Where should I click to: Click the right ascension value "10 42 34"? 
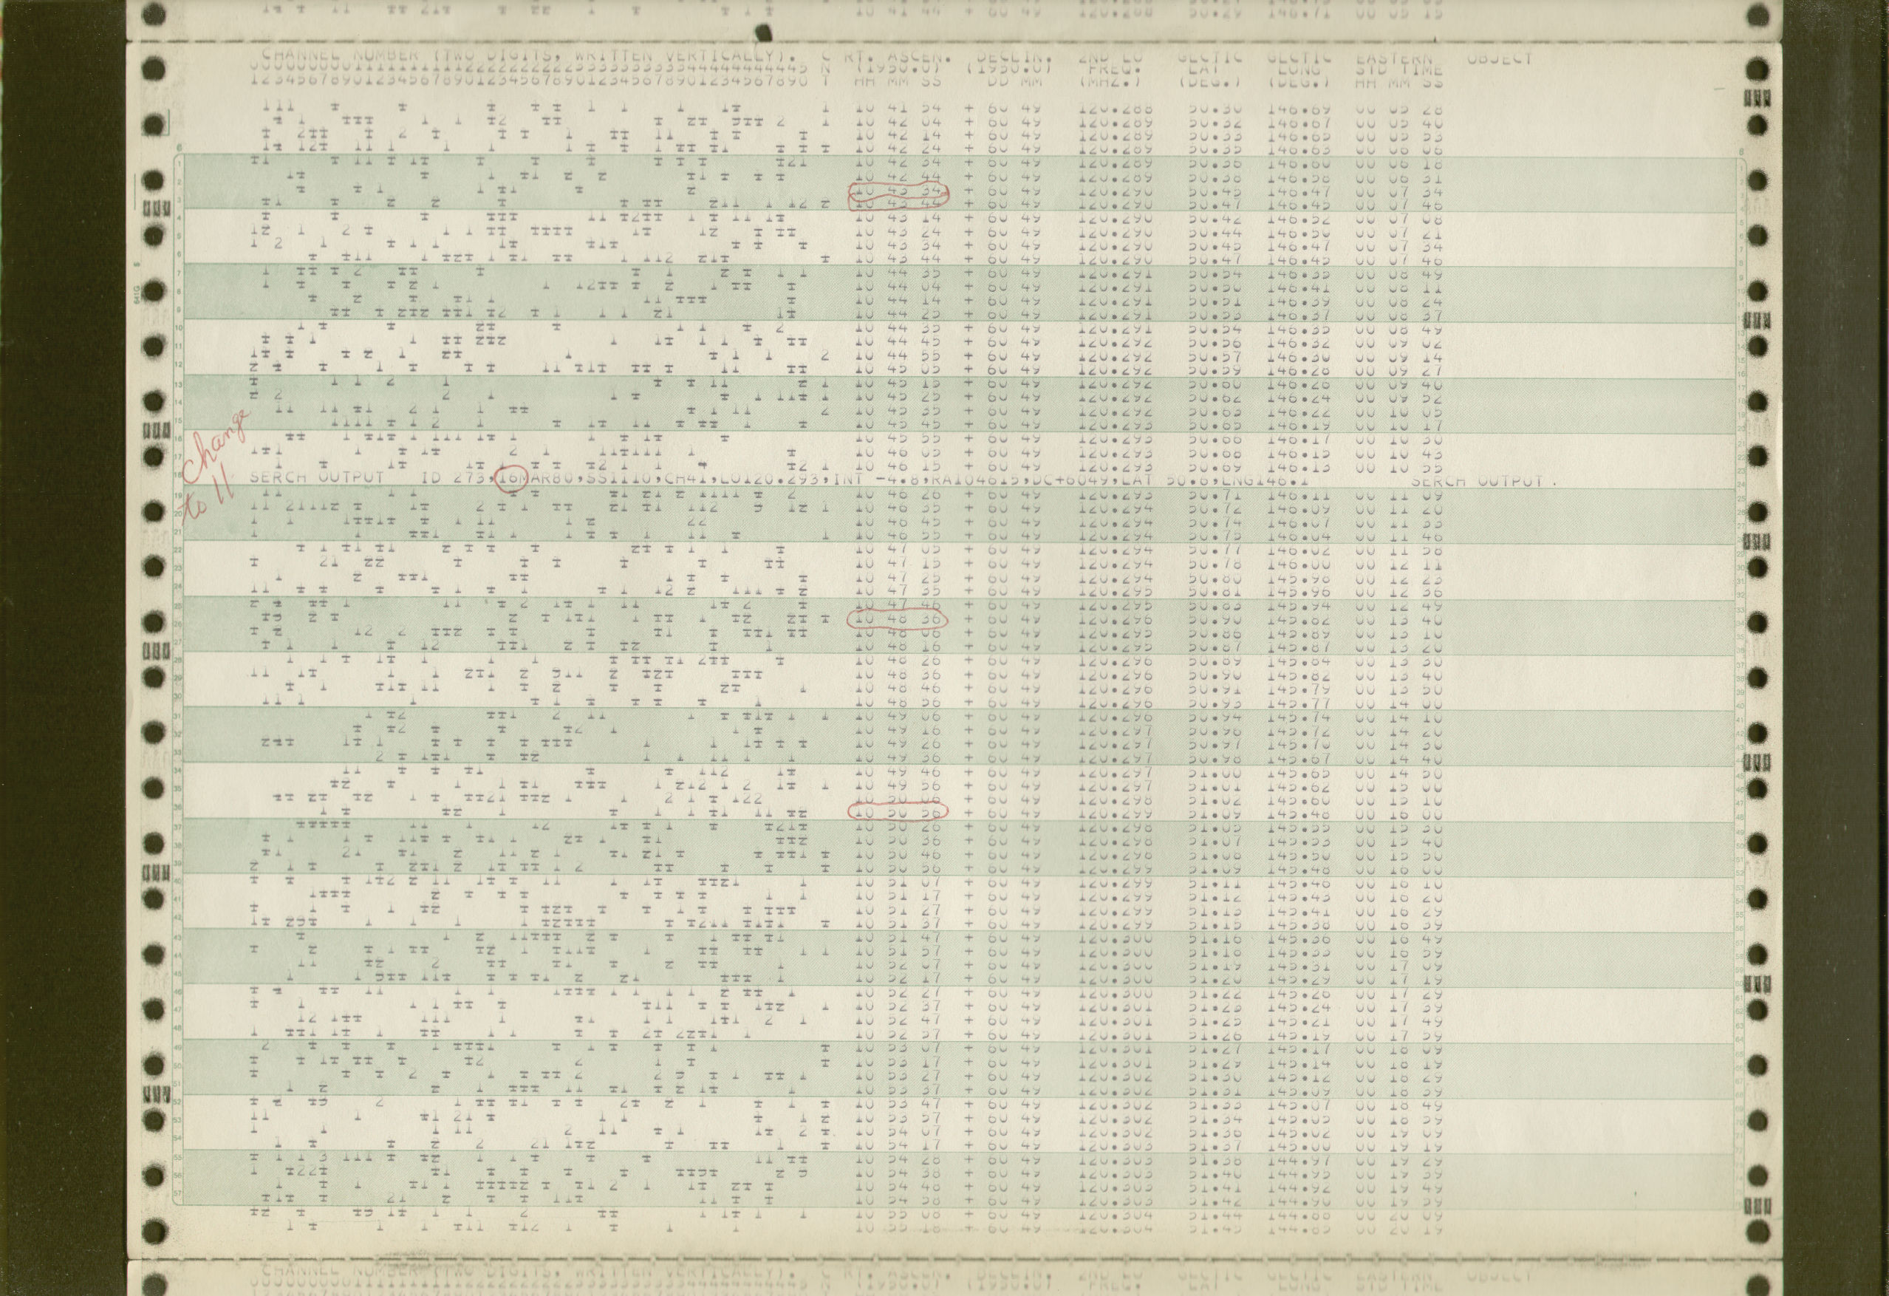coord(898,163)
